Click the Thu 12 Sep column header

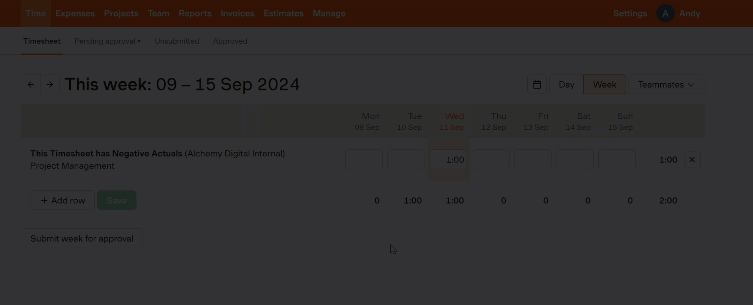click(494, 121)
